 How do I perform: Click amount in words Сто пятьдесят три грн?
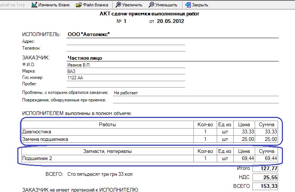(x=100, y=174)
